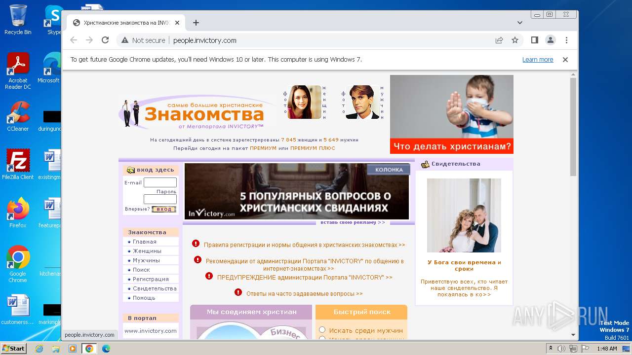Open Firefox desktop shortcut

pyautogui.click(x=18, y=213)
